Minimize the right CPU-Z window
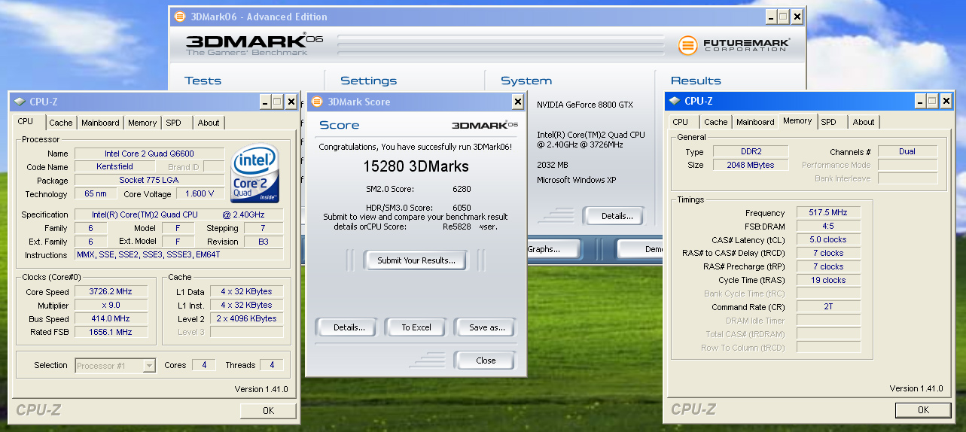This screenshot has height=432, width=966. tap(919, 101)
